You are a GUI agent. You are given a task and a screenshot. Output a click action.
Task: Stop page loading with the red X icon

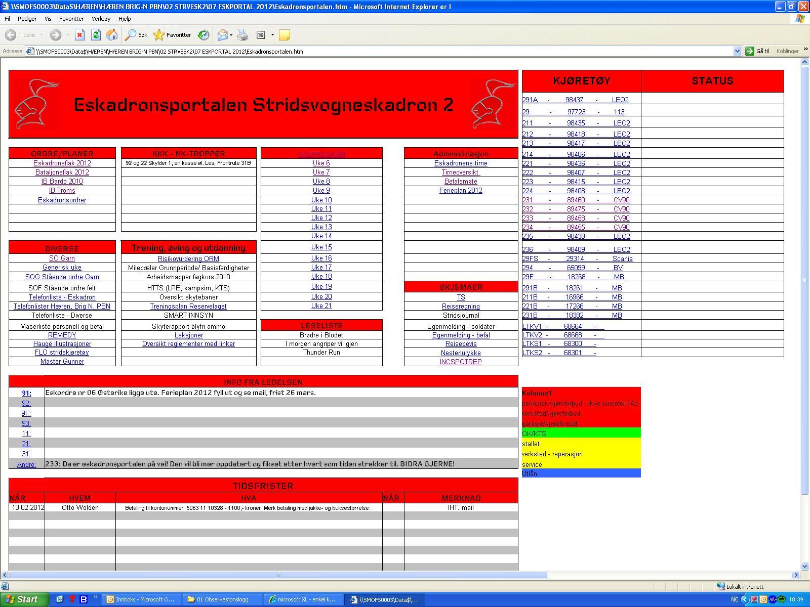click(79, 35)
